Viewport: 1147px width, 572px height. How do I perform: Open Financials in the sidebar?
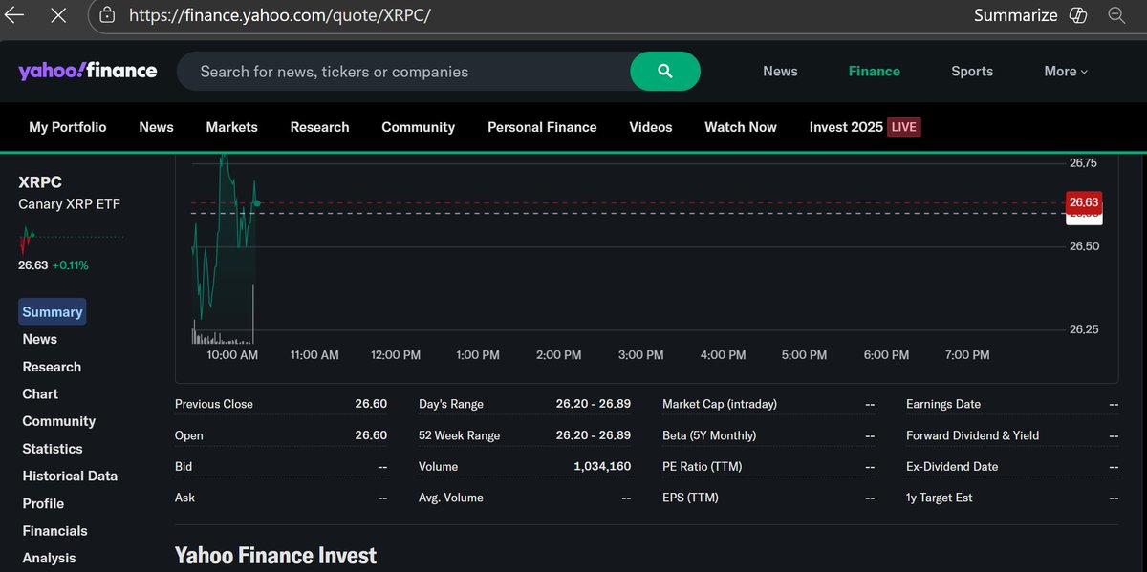54,530
